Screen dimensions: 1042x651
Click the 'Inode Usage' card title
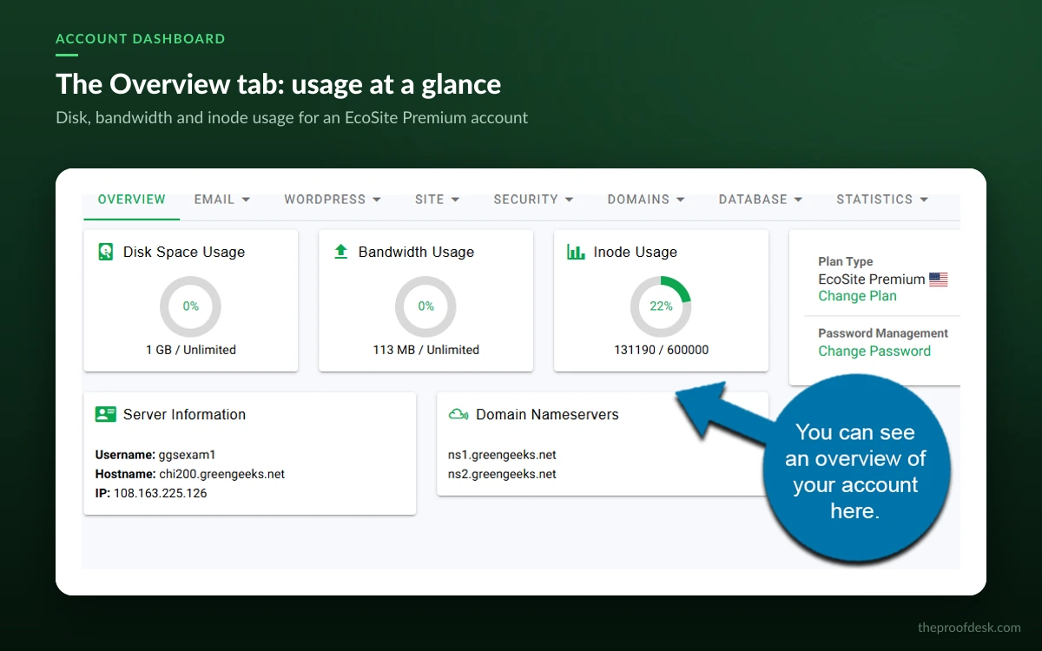pyautogui.click(x=636, y=252)
